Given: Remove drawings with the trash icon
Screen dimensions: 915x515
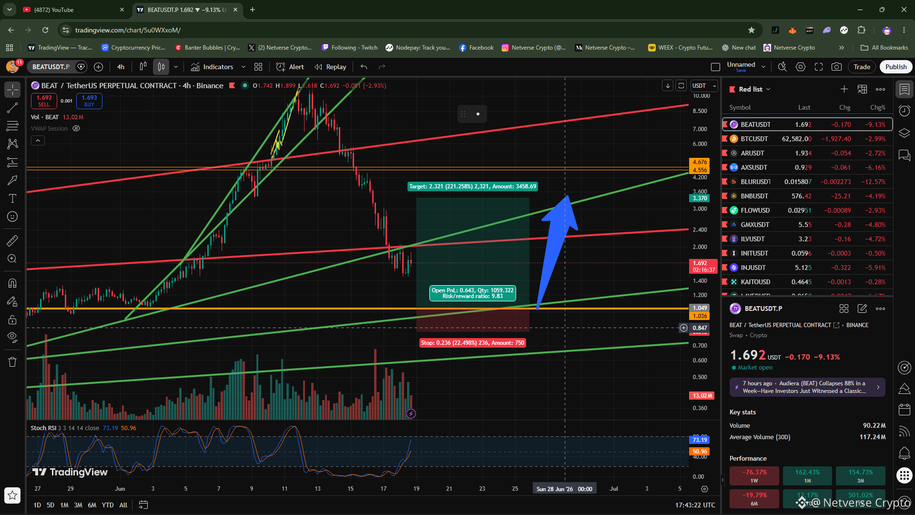Looking at the screenshot, I should pos(12,362).
